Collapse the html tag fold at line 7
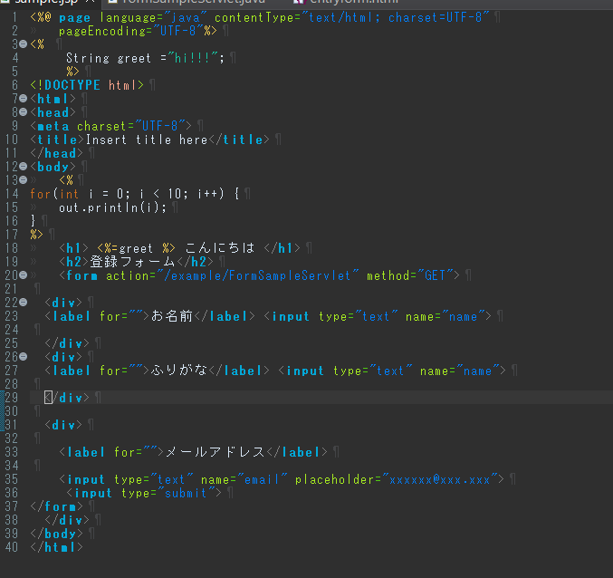 click(x=23, y=99)
